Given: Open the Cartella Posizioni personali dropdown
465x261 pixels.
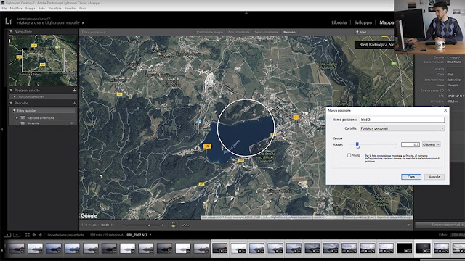Looking at the screenshot, I should pyautogui.click(x=402, y=128).
